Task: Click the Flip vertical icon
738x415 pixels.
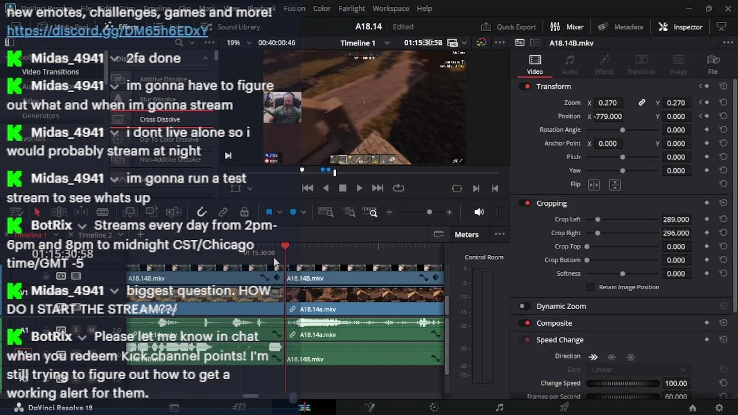Action: pyautogui.click(x=615, y=184)
